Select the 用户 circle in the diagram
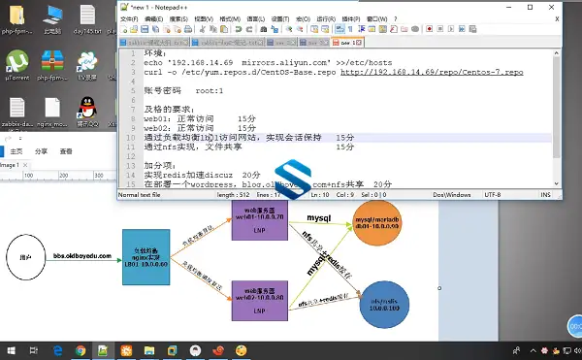Image resolution: width=582 pixels, height=360 pixels. click(x=25, y=257)
